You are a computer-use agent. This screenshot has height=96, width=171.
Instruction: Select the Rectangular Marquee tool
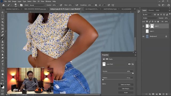[x=2, y=16]
